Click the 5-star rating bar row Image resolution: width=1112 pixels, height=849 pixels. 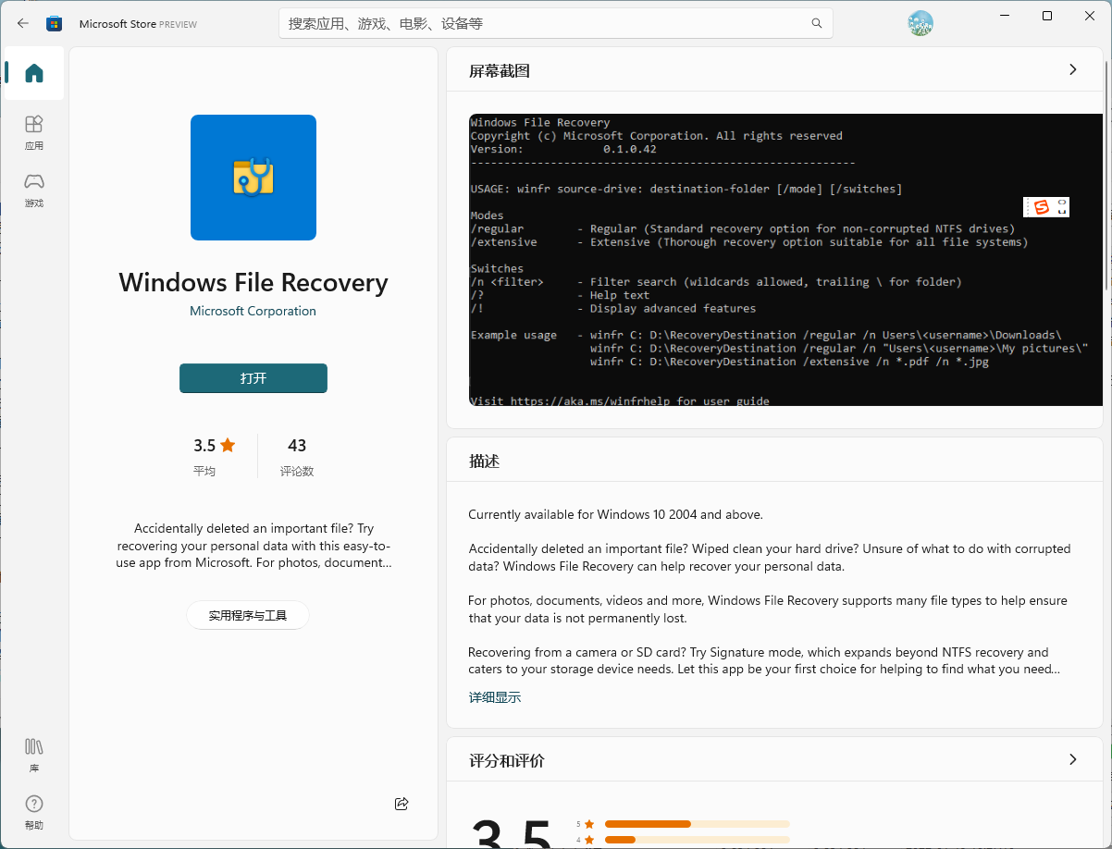[683, 824]
